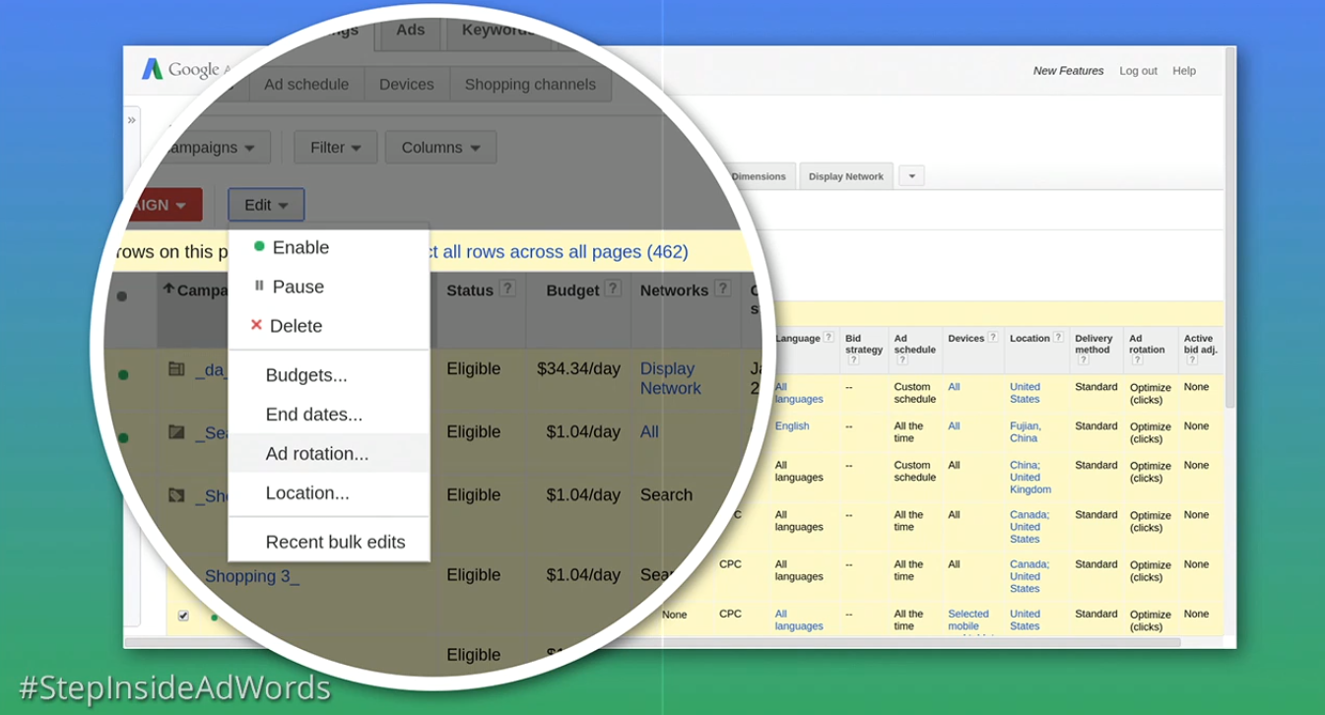This screenshot has height=715, width=1325.
Task: Click the Fujian, China location link
Action: [x=1024, y=432]
